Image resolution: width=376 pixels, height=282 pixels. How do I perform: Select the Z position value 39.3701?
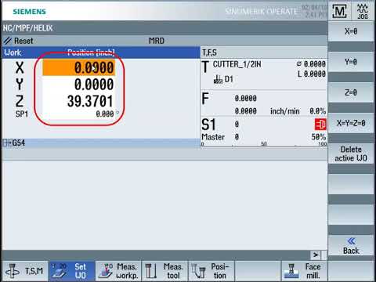90,101
